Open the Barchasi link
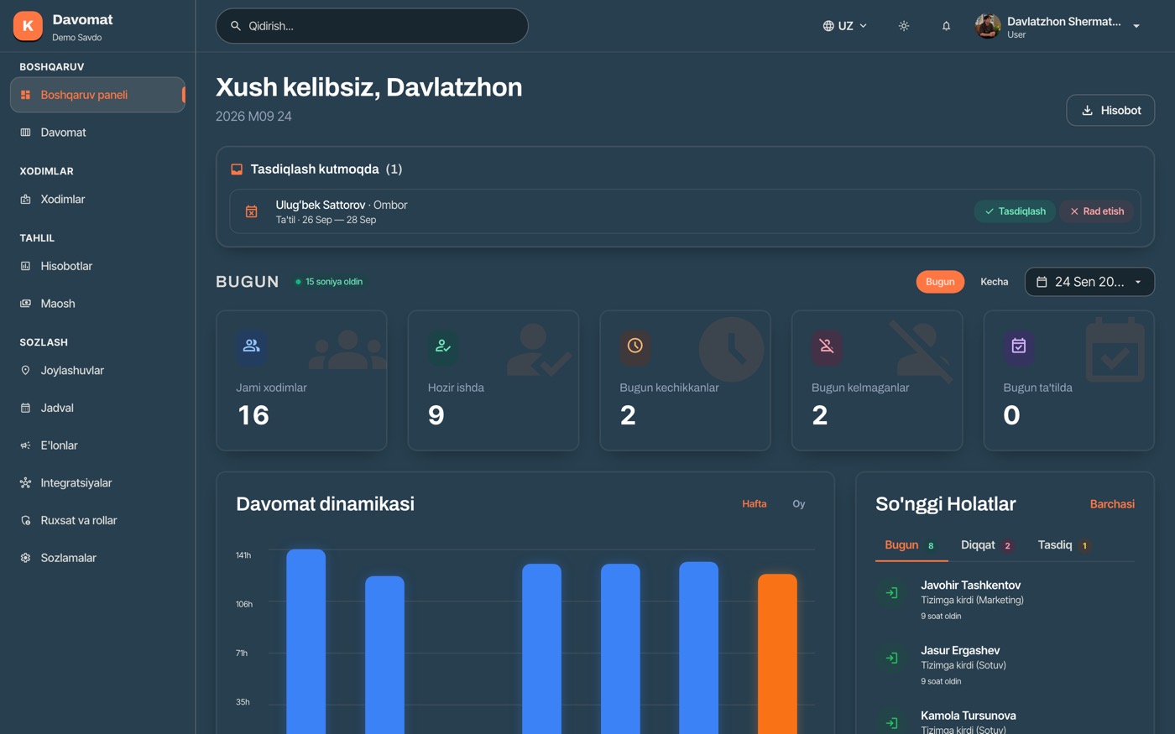 coord(1112,504)
